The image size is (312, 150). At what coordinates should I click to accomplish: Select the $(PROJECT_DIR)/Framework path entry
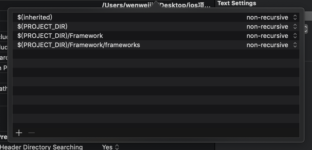tap(60, 36)
